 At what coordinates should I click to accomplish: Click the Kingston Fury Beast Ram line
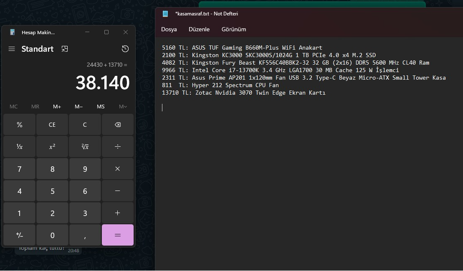(x=296, y=63)
